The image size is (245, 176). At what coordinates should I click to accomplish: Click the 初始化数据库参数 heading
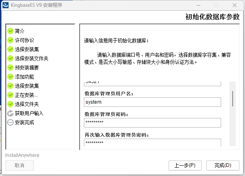click(x=212, y=17)
